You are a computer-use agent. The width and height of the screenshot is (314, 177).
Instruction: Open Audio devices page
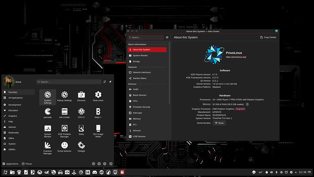point(147,89)
